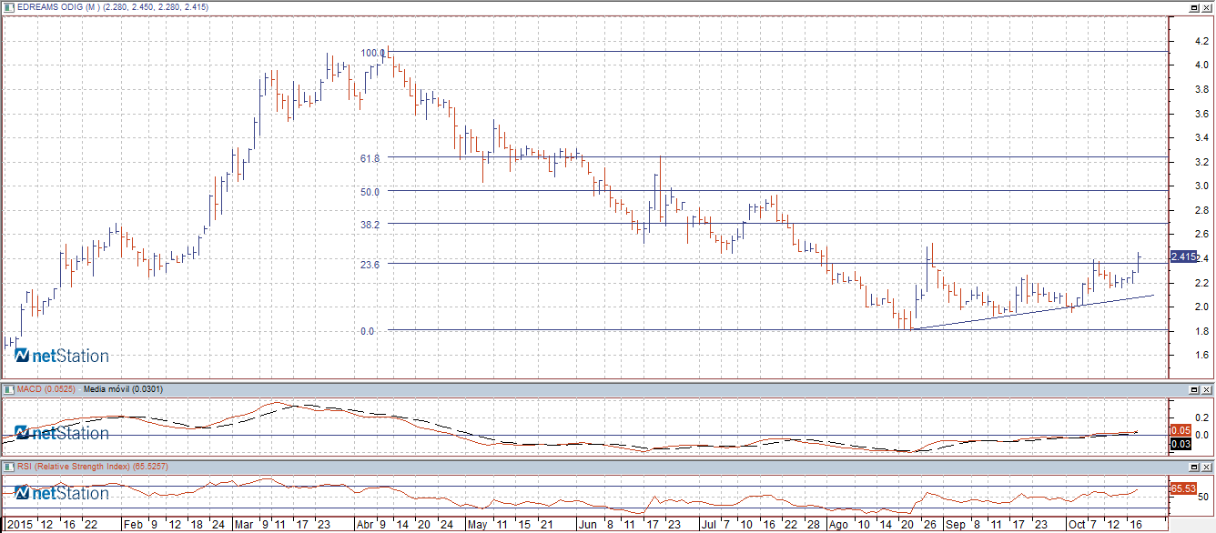Click the 65.53 RSI value tag

coord(1182,488)
